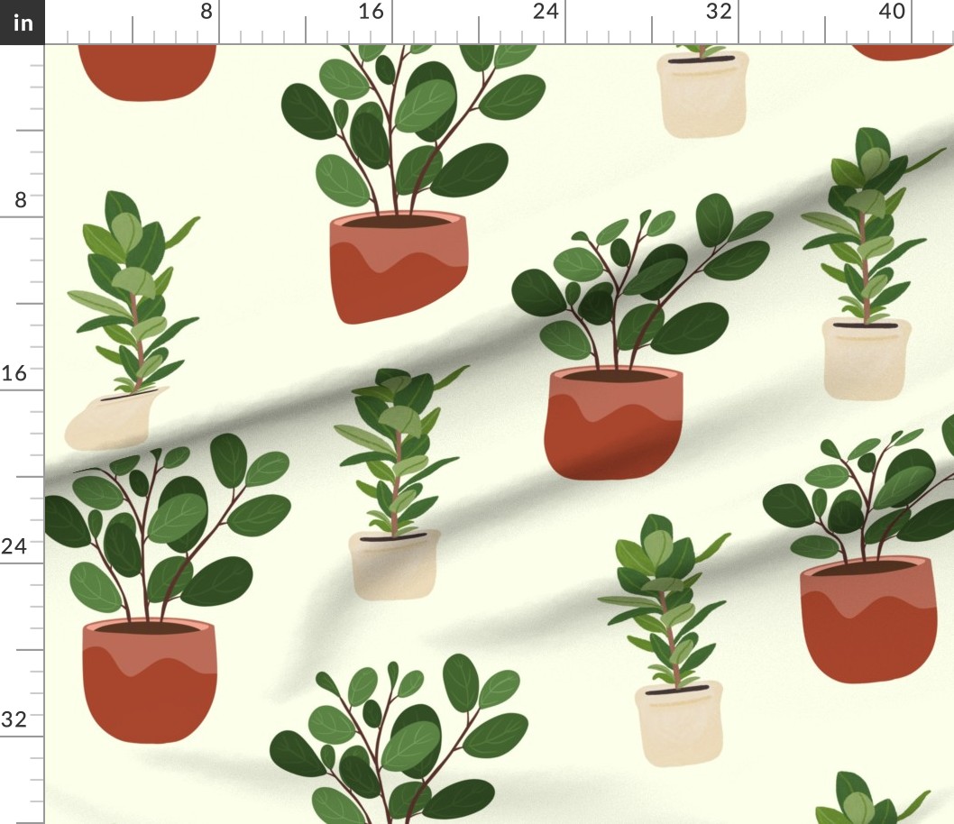
Task: Click the 8 mark on the left ruler
Action: 21,200
